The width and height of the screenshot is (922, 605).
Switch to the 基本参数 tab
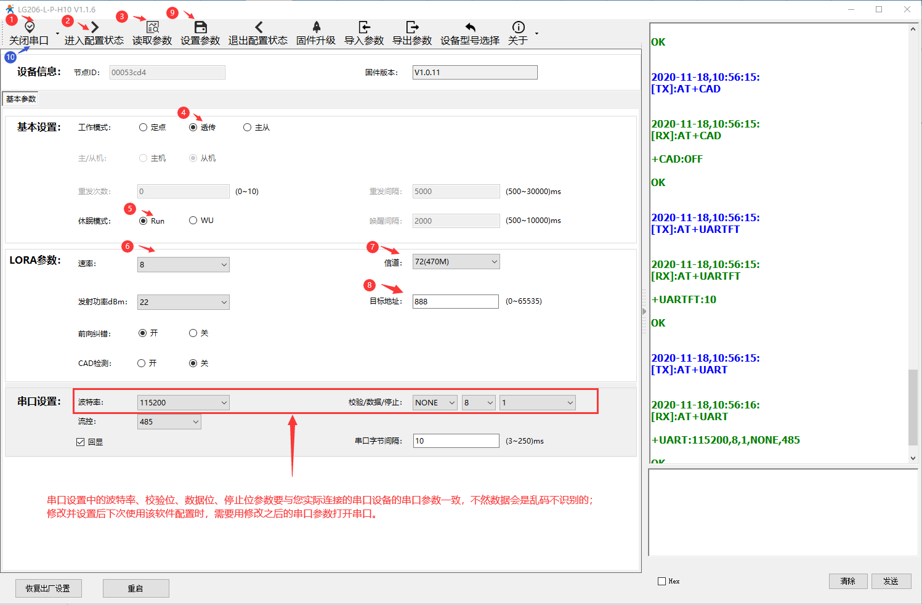click(21, 99)
